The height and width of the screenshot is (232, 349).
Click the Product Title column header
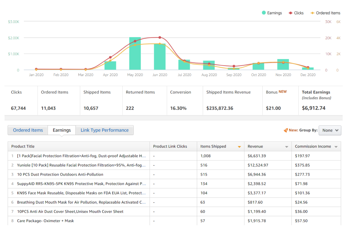coord(23,146)
